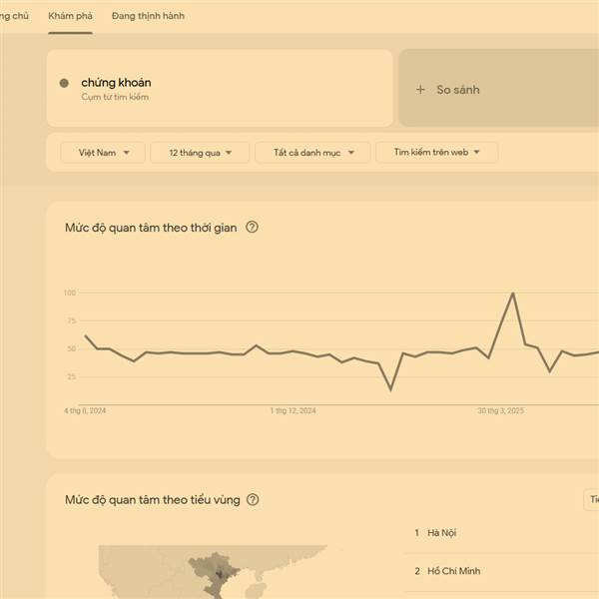Switch to the Khám phá tab
Image resolution: width=599 pixels, height=599 pixels.
tap(70, 16)
